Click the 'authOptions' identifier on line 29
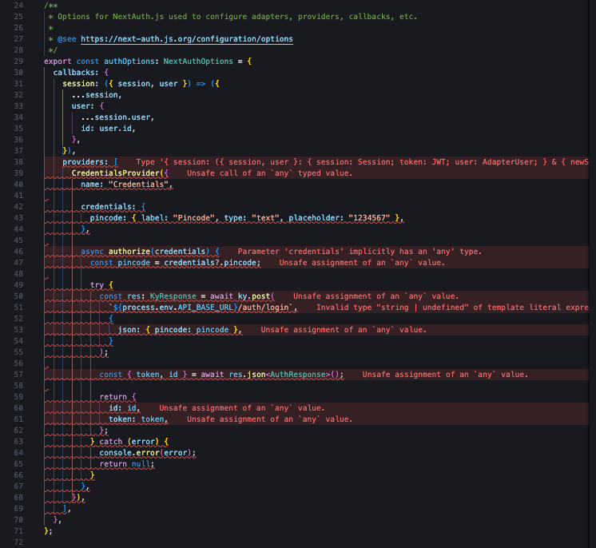Viewport: 596px width, 548px height. pos(129,62)
